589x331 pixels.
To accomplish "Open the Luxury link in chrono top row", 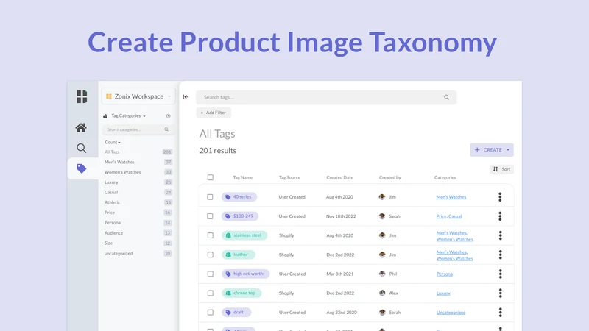I will coord(443,293).
